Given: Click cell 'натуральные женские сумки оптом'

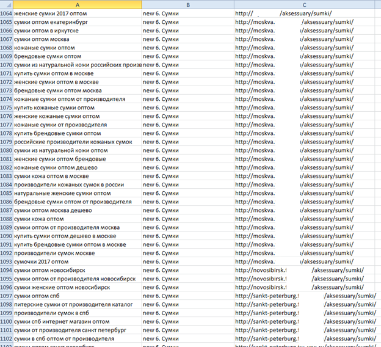Looking at the screenshot, I should click(78, 193).
